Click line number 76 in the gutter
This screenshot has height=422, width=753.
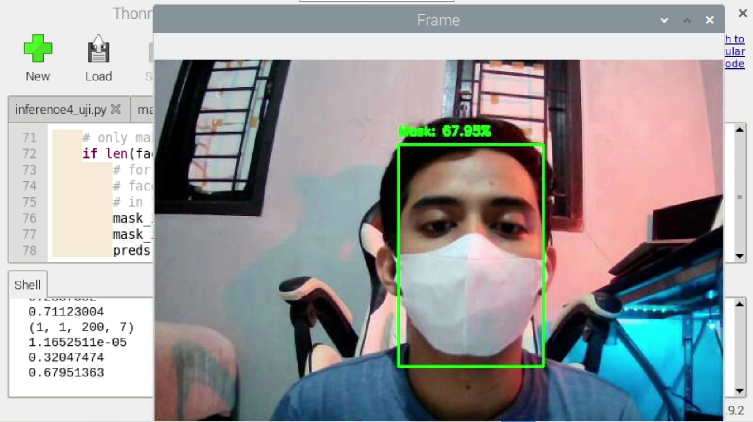coord(29,218)
